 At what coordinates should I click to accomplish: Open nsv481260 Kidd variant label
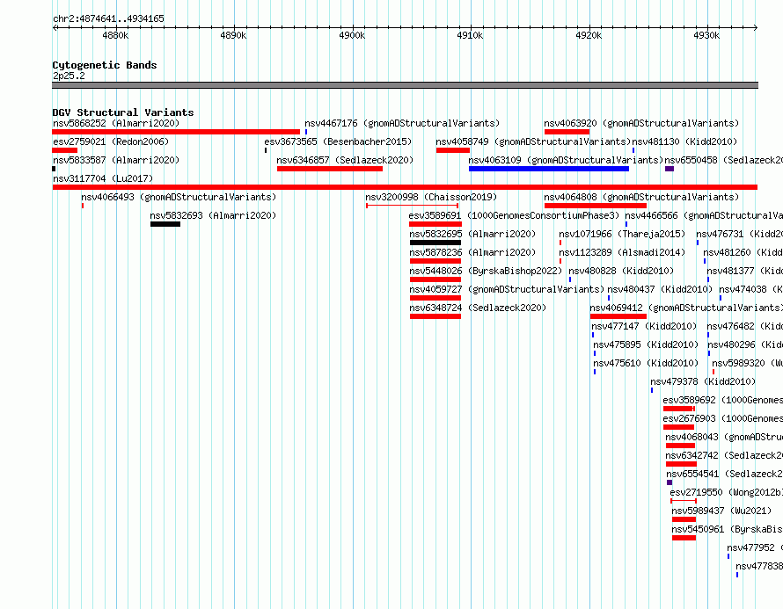pyautogui.click(x=743, y=252)
